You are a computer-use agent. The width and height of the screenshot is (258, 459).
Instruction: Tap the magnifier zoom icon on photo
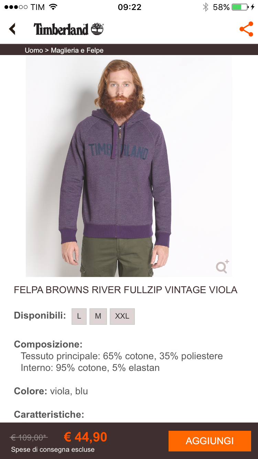point(222,267)
